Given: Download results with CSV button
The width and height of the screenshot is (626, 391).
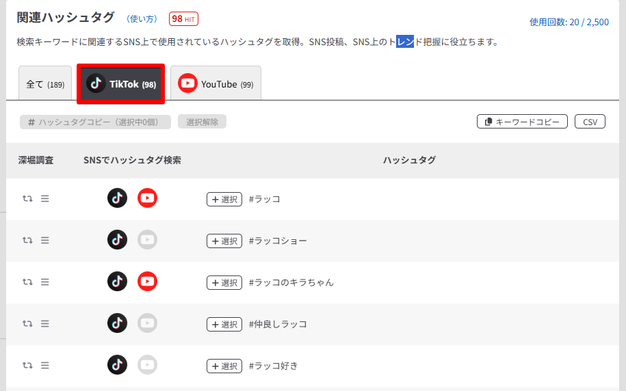Looking at the screenshot, I should point(590,122).
